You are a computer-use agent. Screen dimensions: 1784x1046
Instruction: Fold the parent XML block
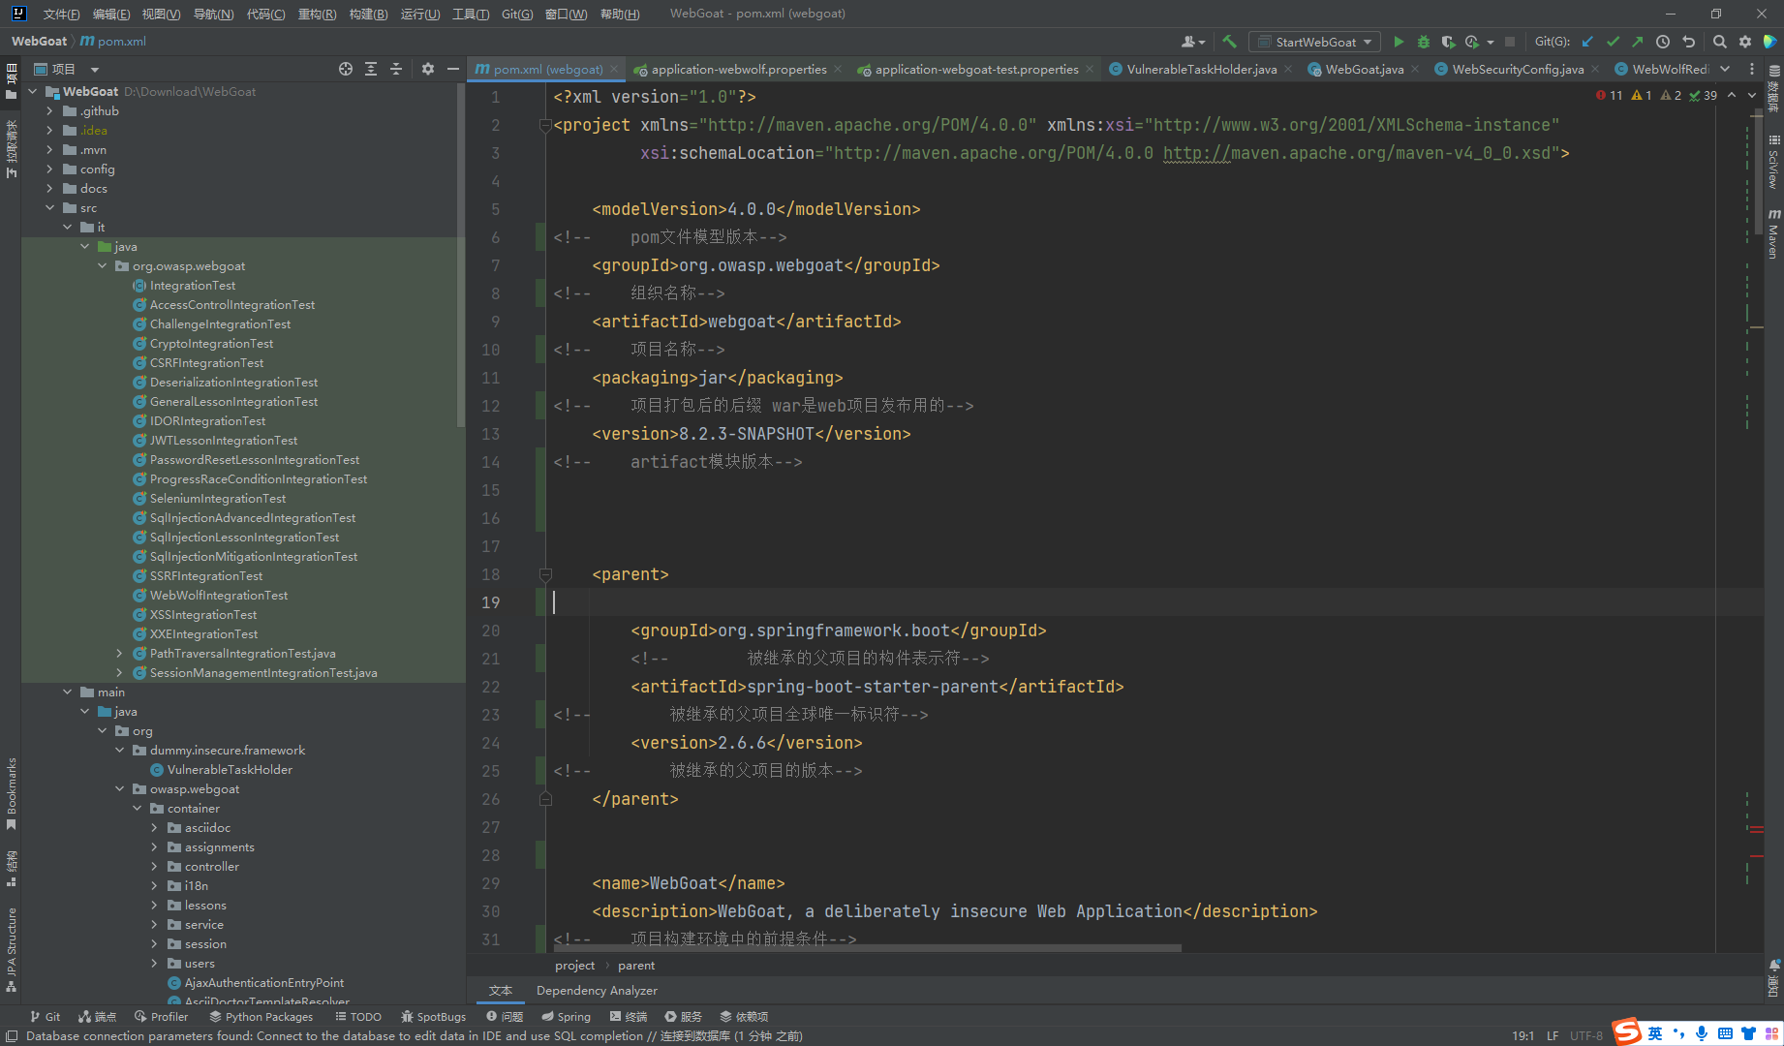[x=545, y=574]
